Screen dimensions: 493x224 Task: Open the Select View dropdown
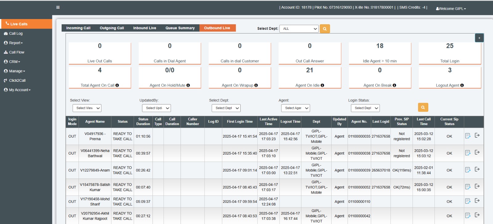[87, 108]
